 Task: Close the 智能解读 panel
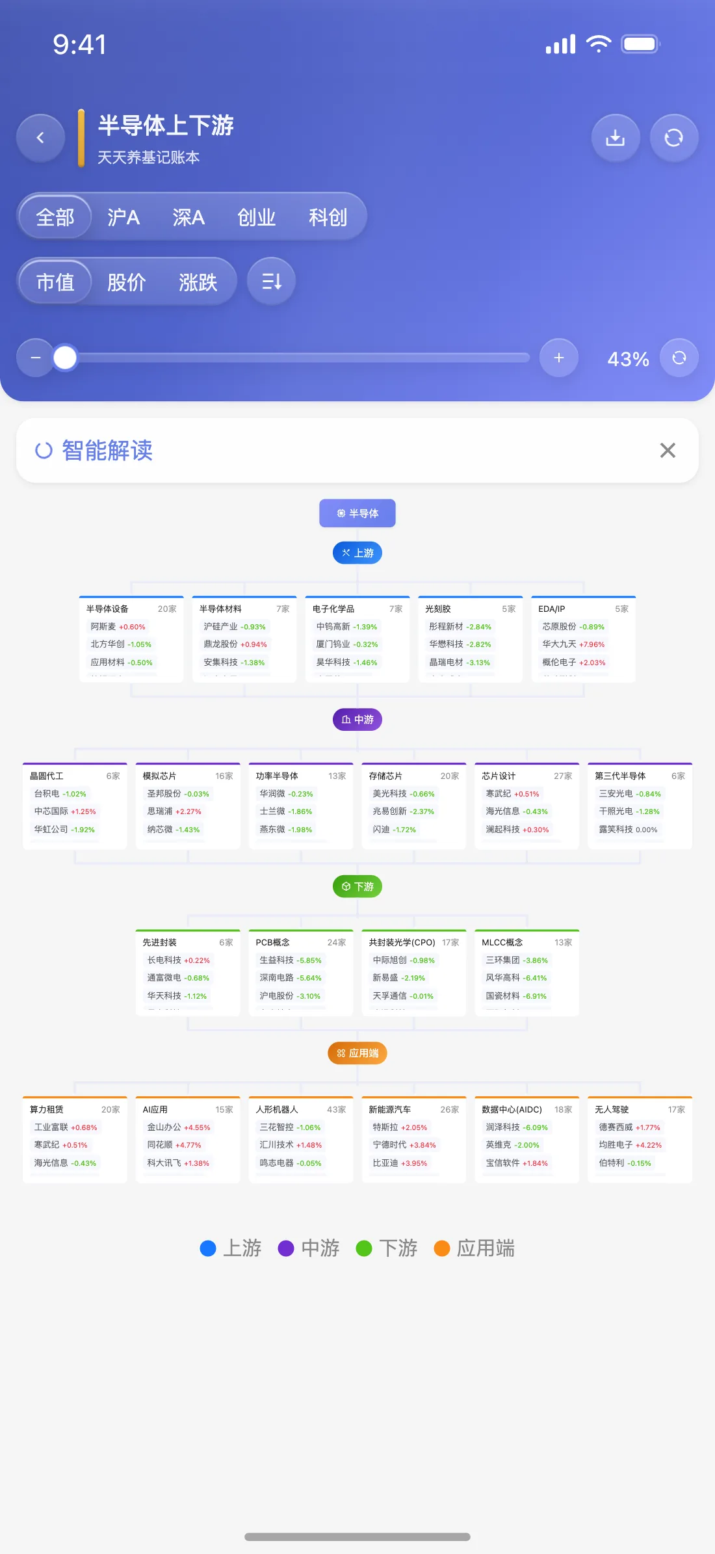[x=668, y=450]
